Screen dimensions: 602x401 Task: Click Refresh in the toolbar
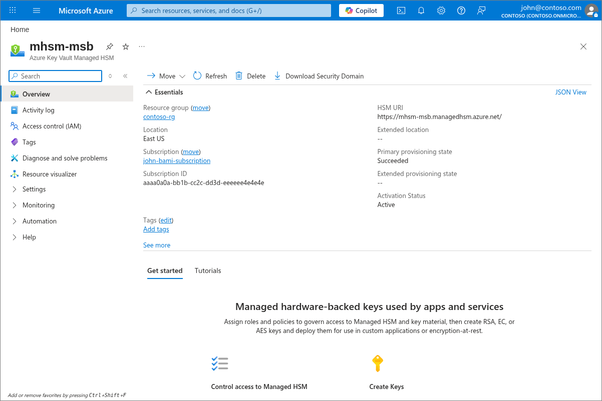210,76
